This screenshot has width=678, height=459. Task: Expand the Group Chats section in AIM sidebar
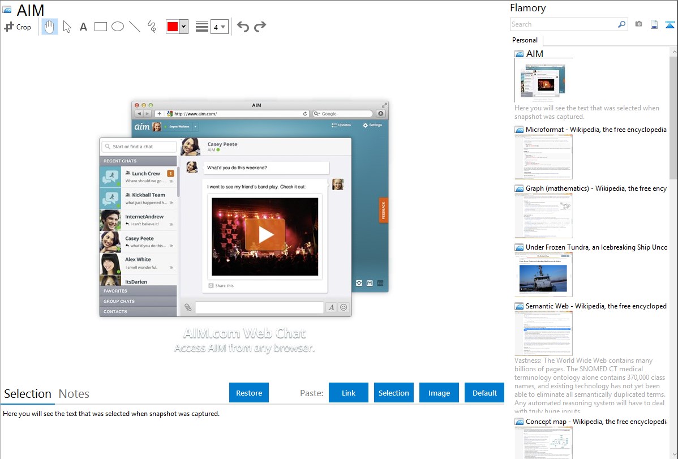(138, 301)
